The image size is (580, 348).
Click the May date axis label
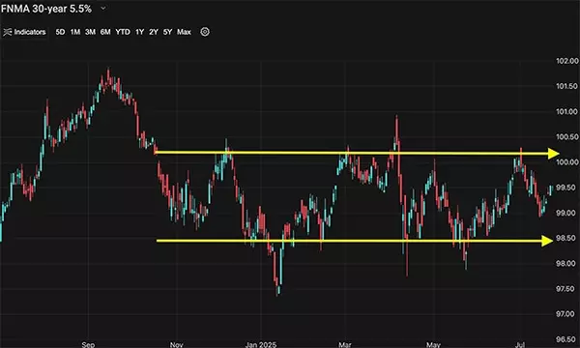point(433,345)
